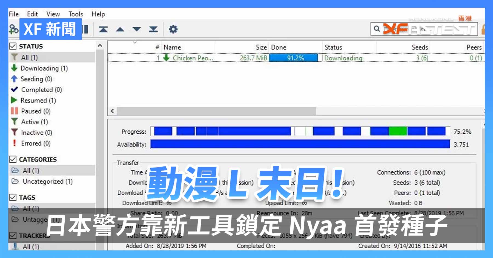Click the pieces Progress bar

click(300, 131)
